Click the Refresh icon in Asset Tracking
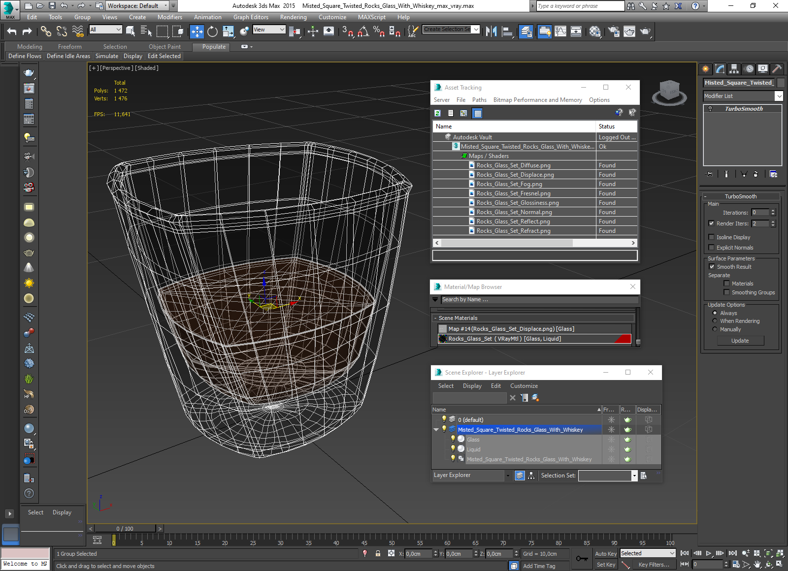 [437, 113]
